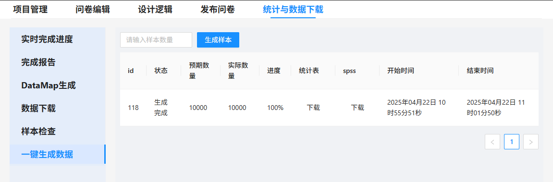Click the spss column header
The height and width of the screenshot is (182, 553).
point(357,71)
